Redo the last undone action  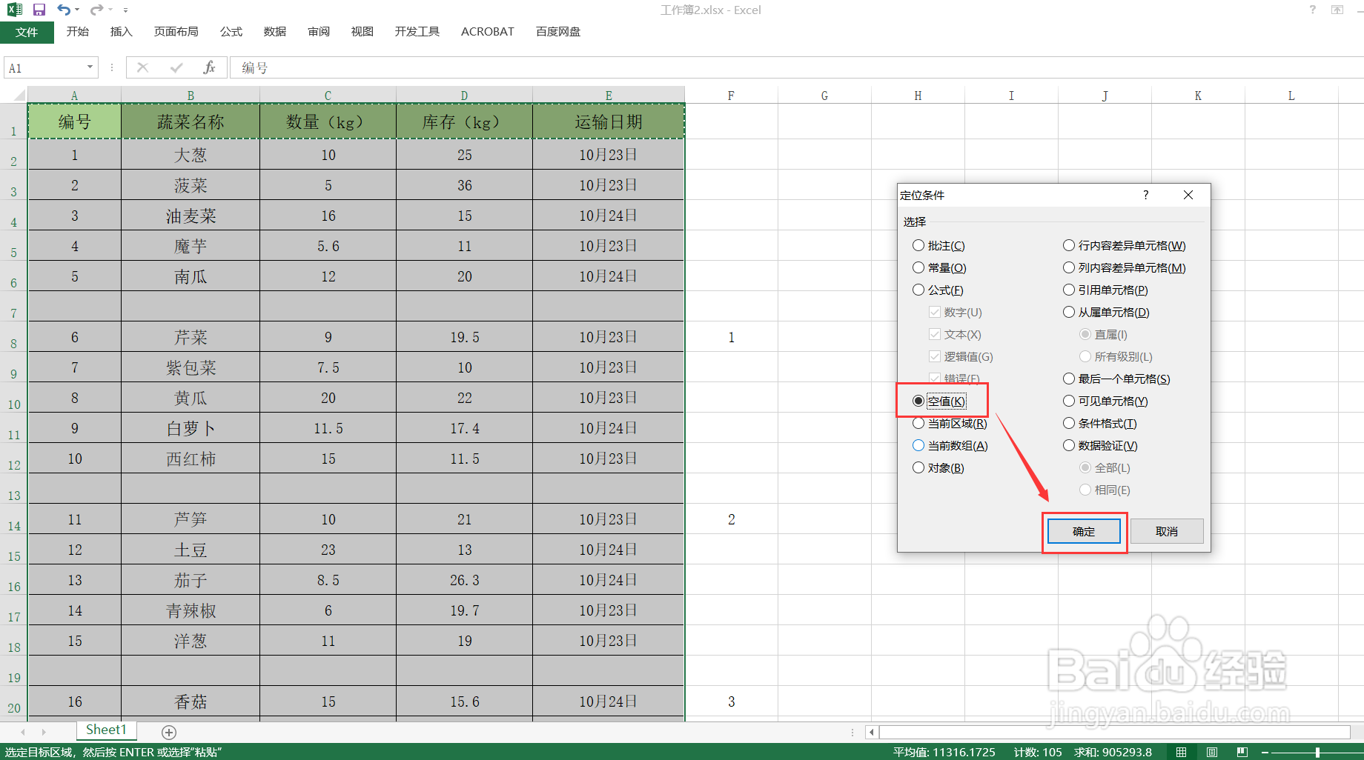click(x=96, y=10)
